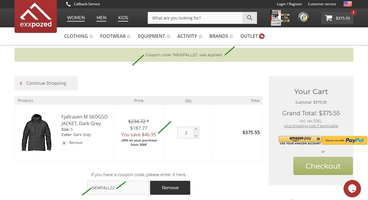This screenshot has height=200, width=368.
Task: Click Continue Shopping button
Action: 46,83
